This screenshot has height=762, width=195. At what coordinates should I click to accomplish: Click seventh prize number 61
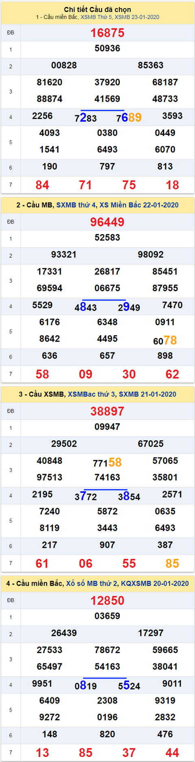42,564
